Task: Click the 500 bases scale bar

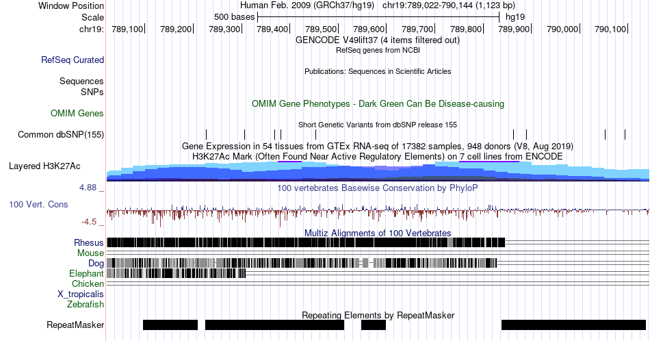Action: [378, 17]
